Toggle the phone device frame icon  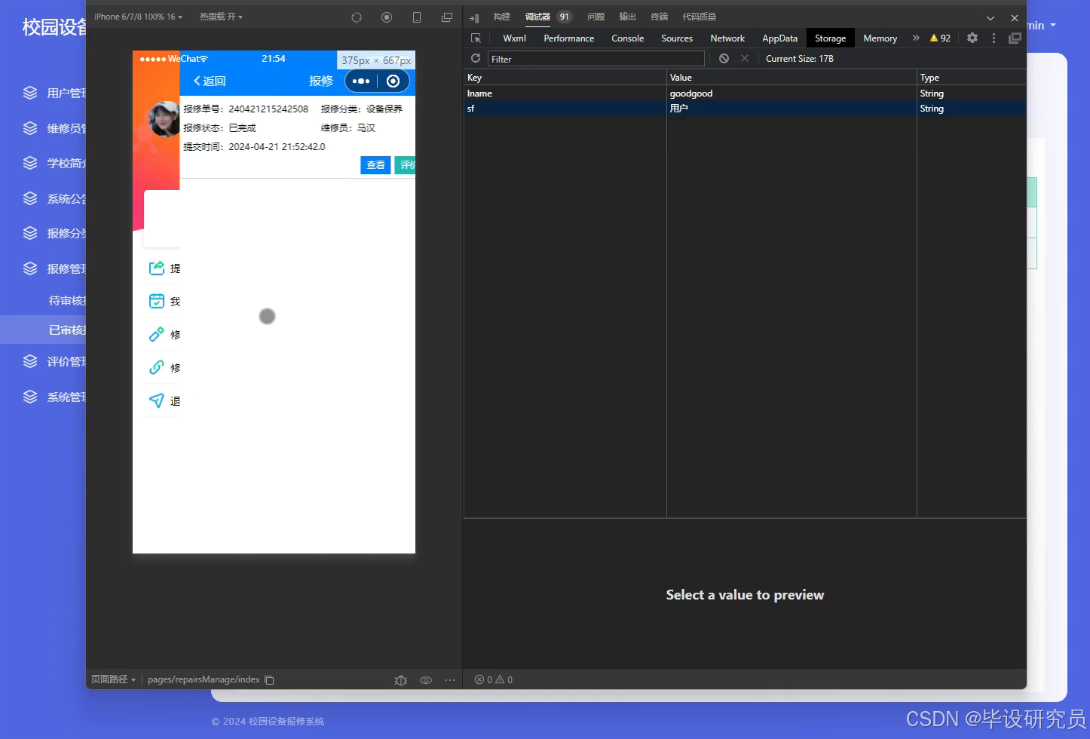point(417,17)
